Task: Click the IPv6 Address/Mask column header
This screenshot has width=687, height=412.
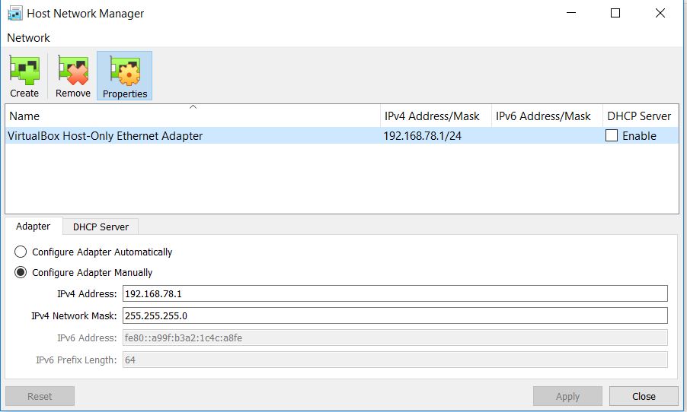Action: tap(547, 116)
